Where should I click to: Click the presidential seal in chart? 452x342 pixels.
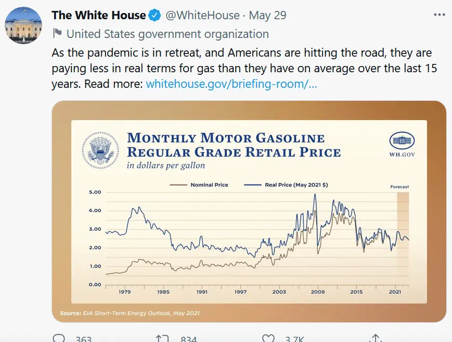point(100,151)
